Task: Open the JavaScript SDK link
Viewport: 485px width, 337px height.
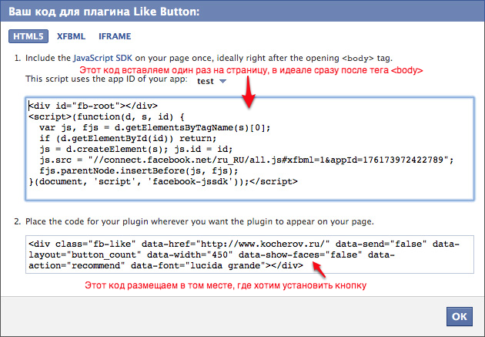Action: (x=102, y=59)
